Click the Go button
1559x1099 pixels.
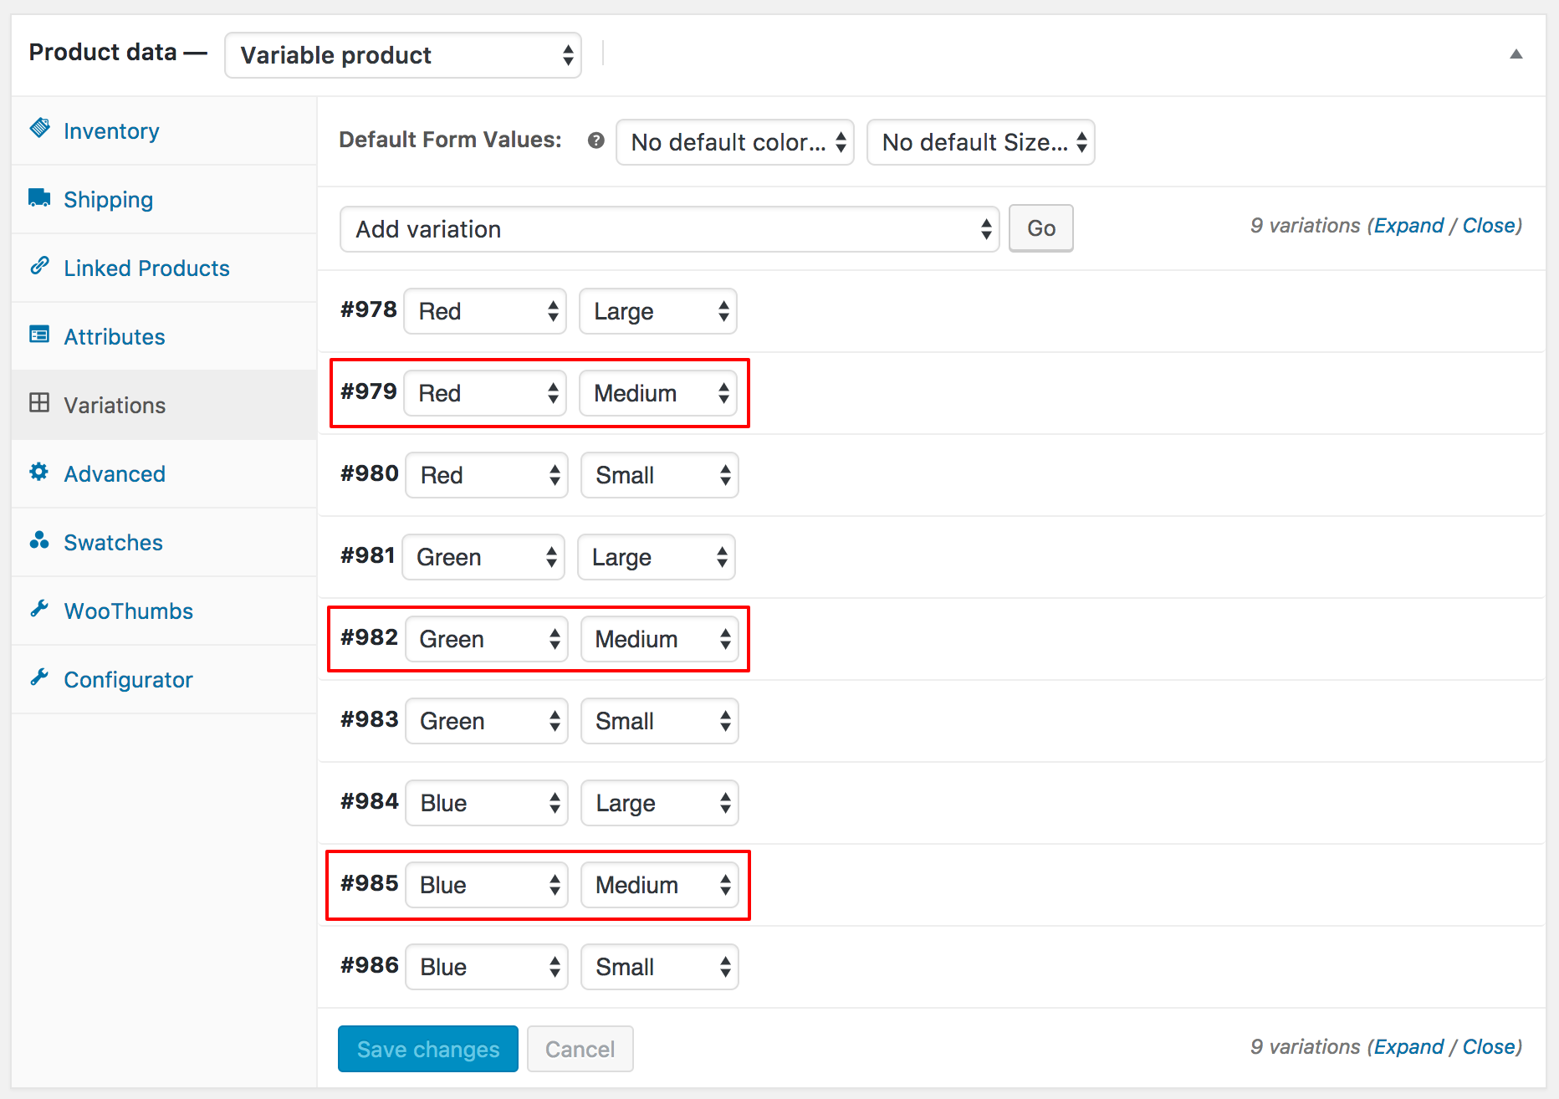click(1040, 227)
